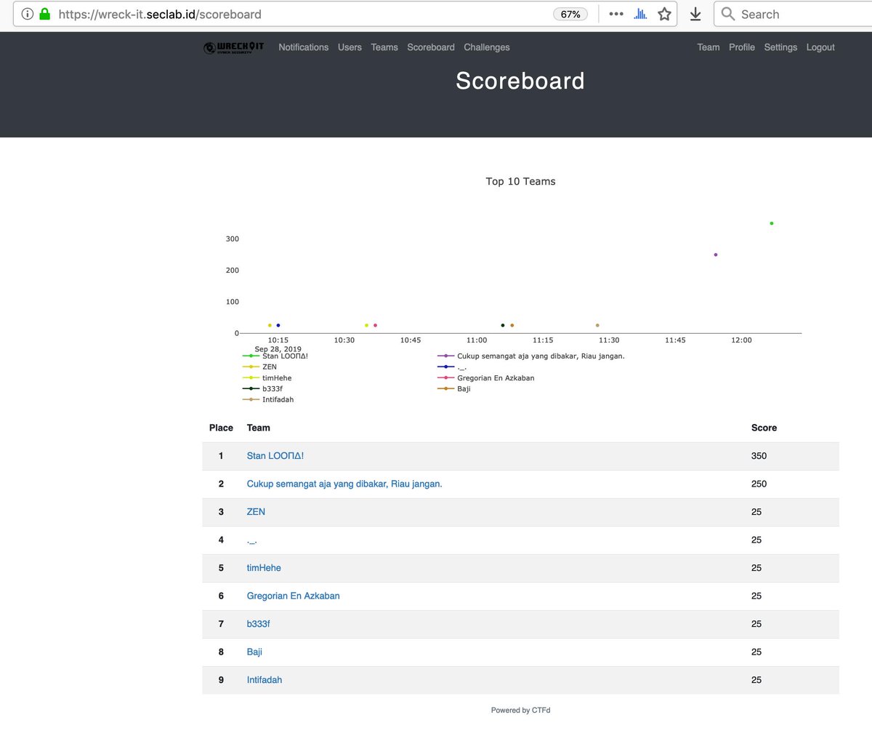This screenshot has width=872, height=736.
Task: Reset the 67% zoom level badge
Action: coord(570,14)
